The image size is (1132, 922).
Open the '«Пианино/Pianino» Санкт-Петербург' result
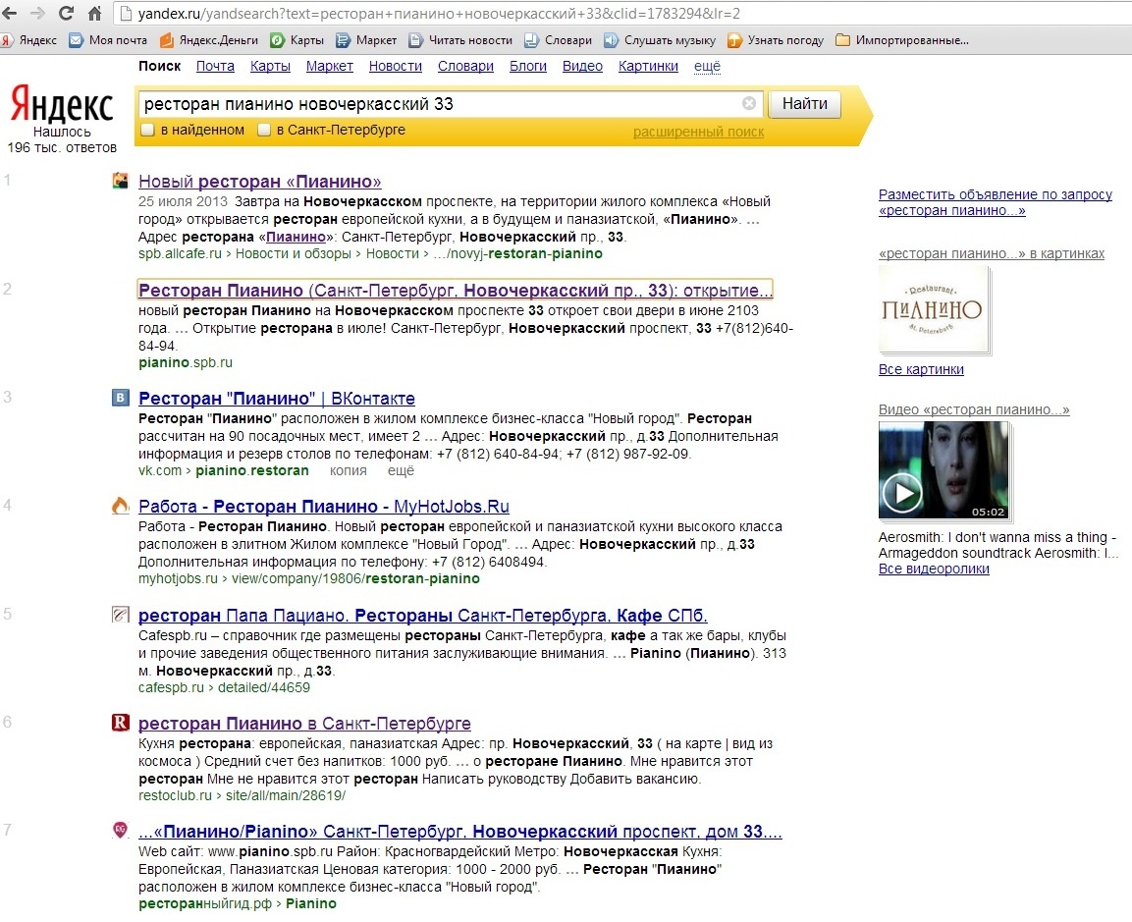point(459,831)
